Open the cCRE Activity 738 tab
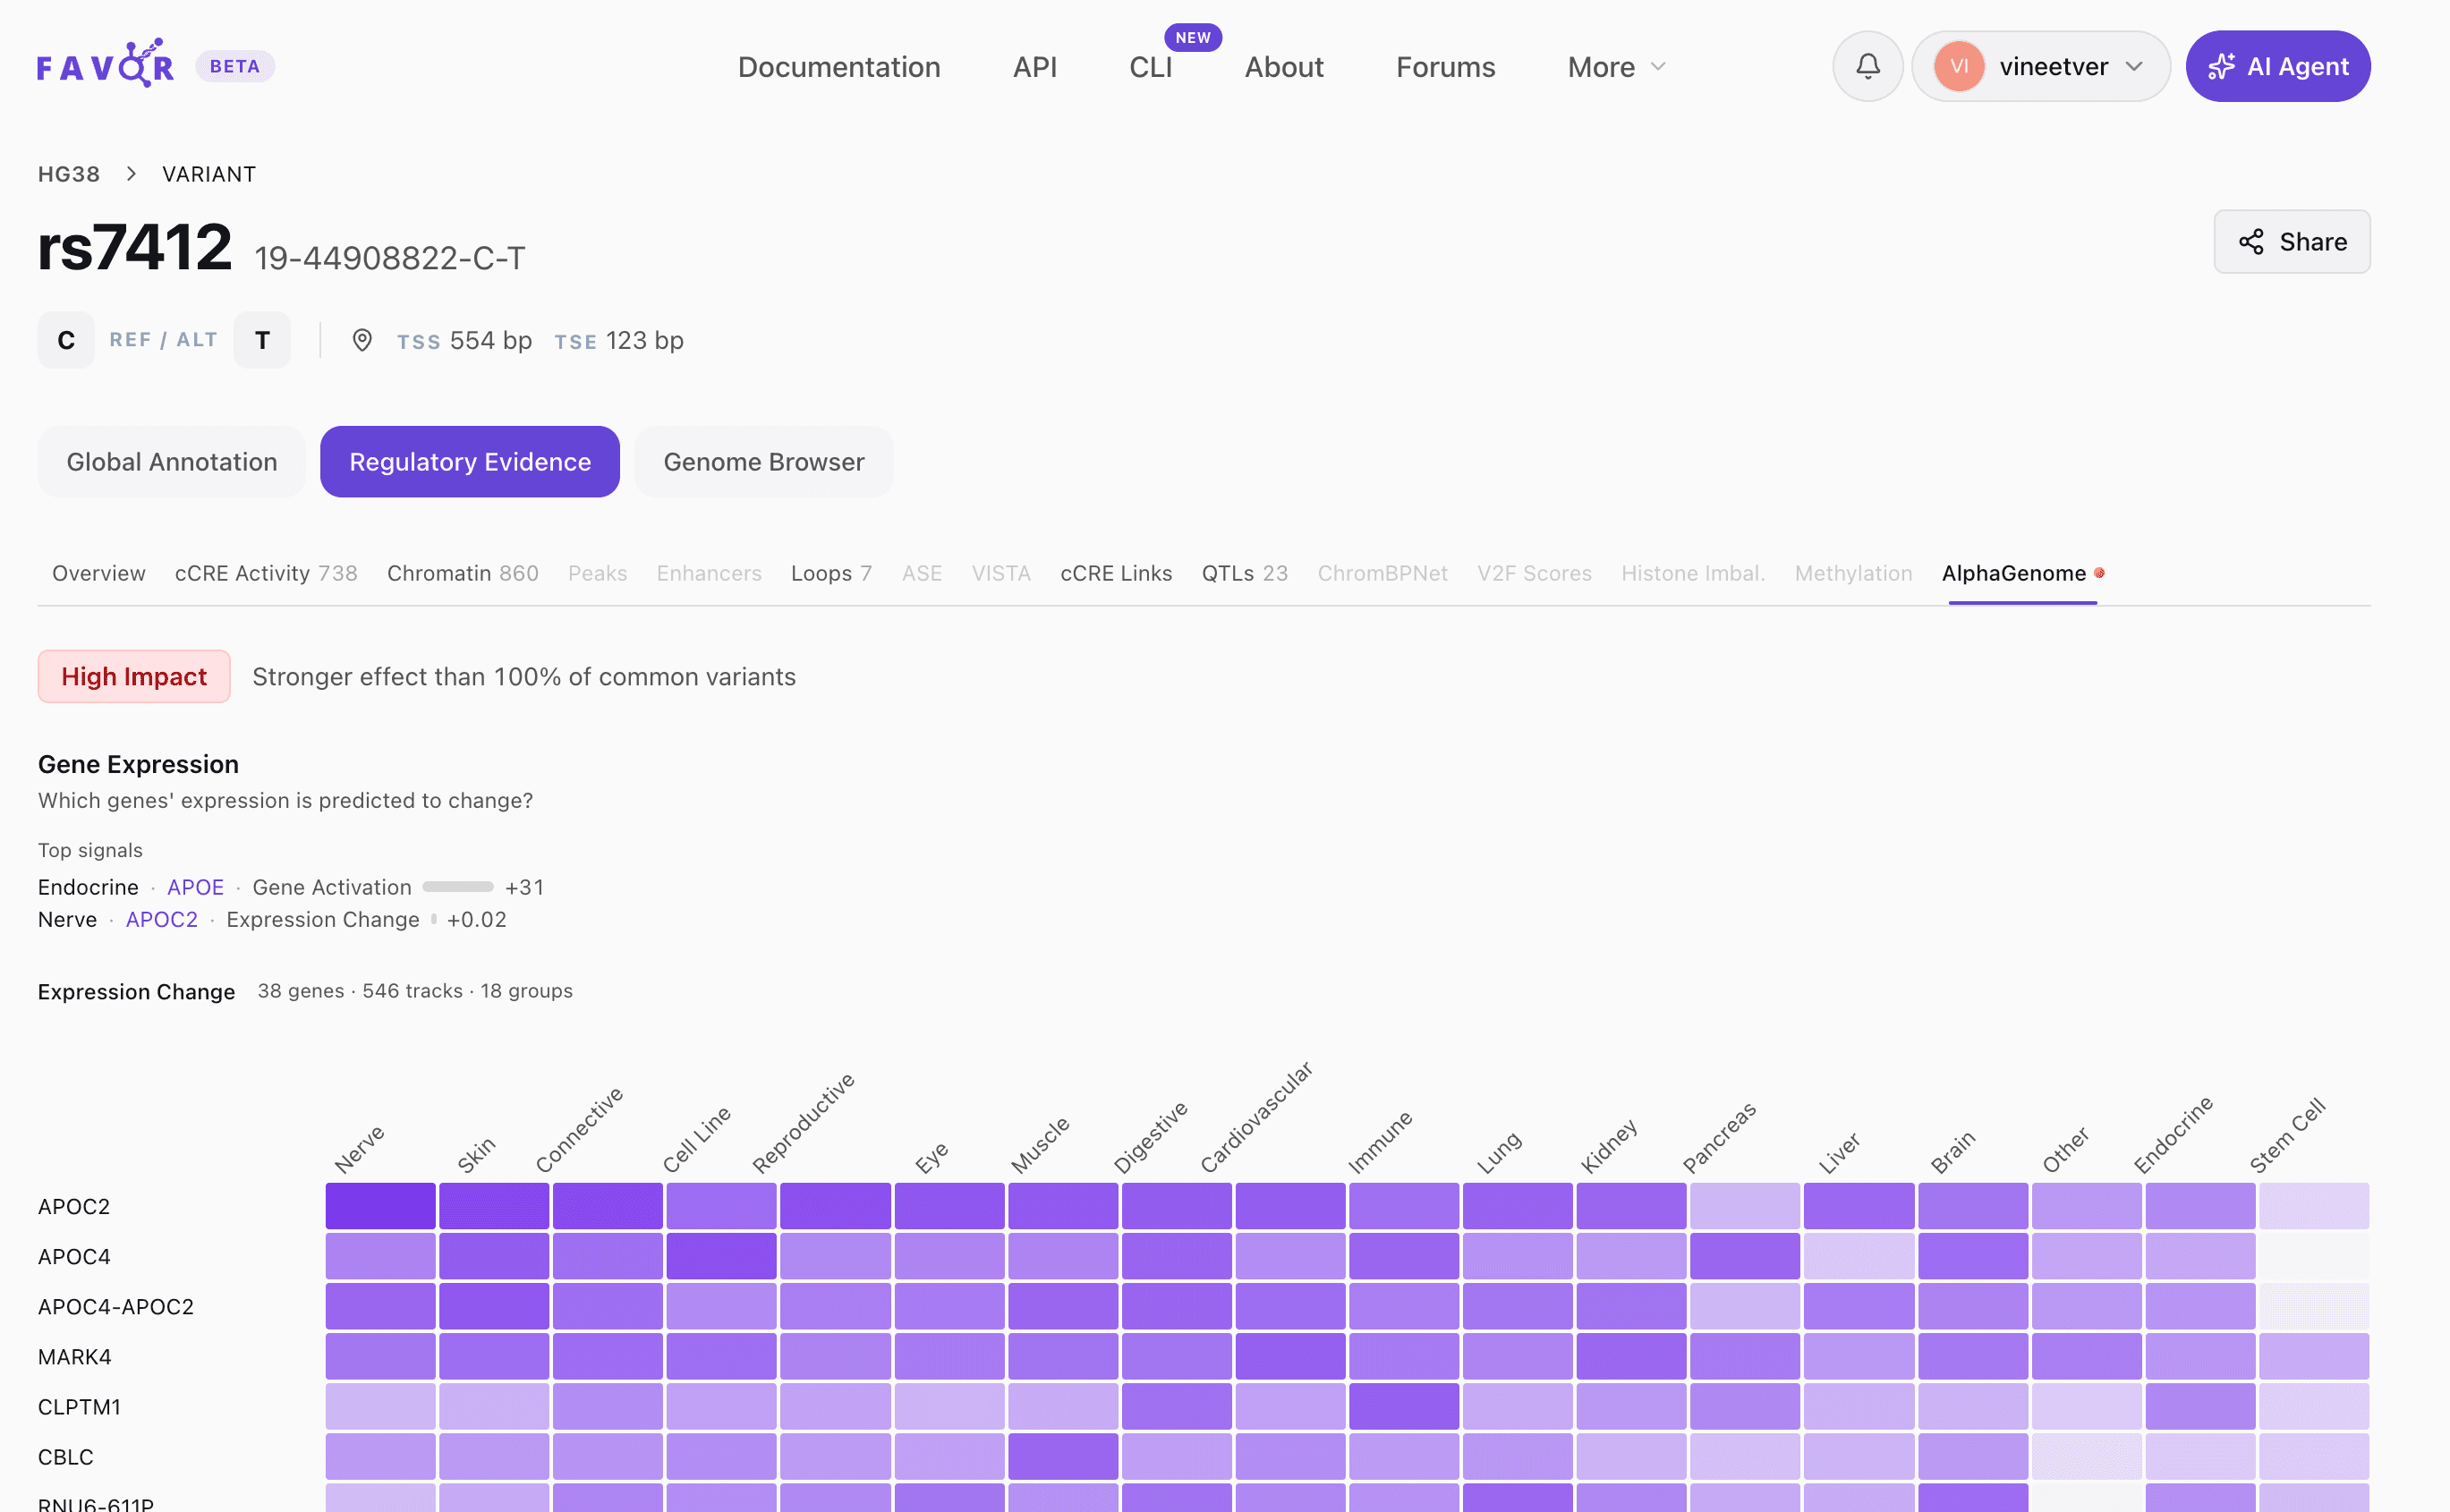Screen dimensions: 2450x1512 pyautogui.click(x=266, y=573)
